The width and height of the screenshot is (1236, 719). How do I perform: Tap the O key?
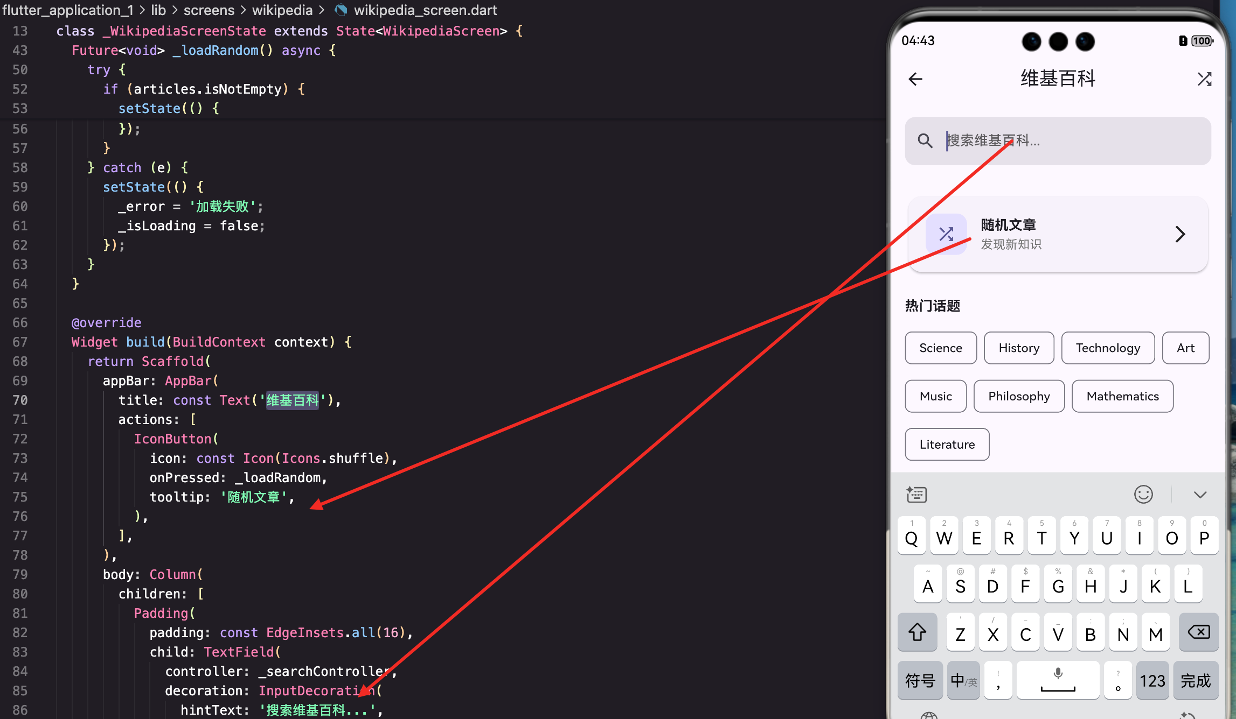tap(1172, 536)
